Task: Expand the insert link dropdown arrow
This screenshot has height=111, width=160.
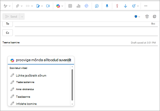Action: coord(32,6)
